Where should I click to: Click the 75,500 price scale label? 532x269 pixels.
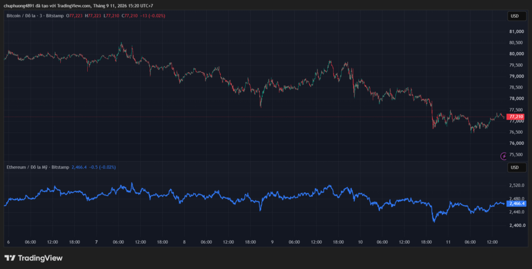[516, 154]
